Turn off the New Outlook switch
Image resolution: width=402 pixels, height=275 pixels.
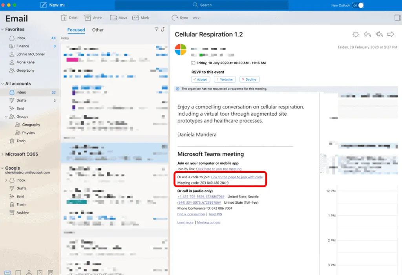click(358, 5)
